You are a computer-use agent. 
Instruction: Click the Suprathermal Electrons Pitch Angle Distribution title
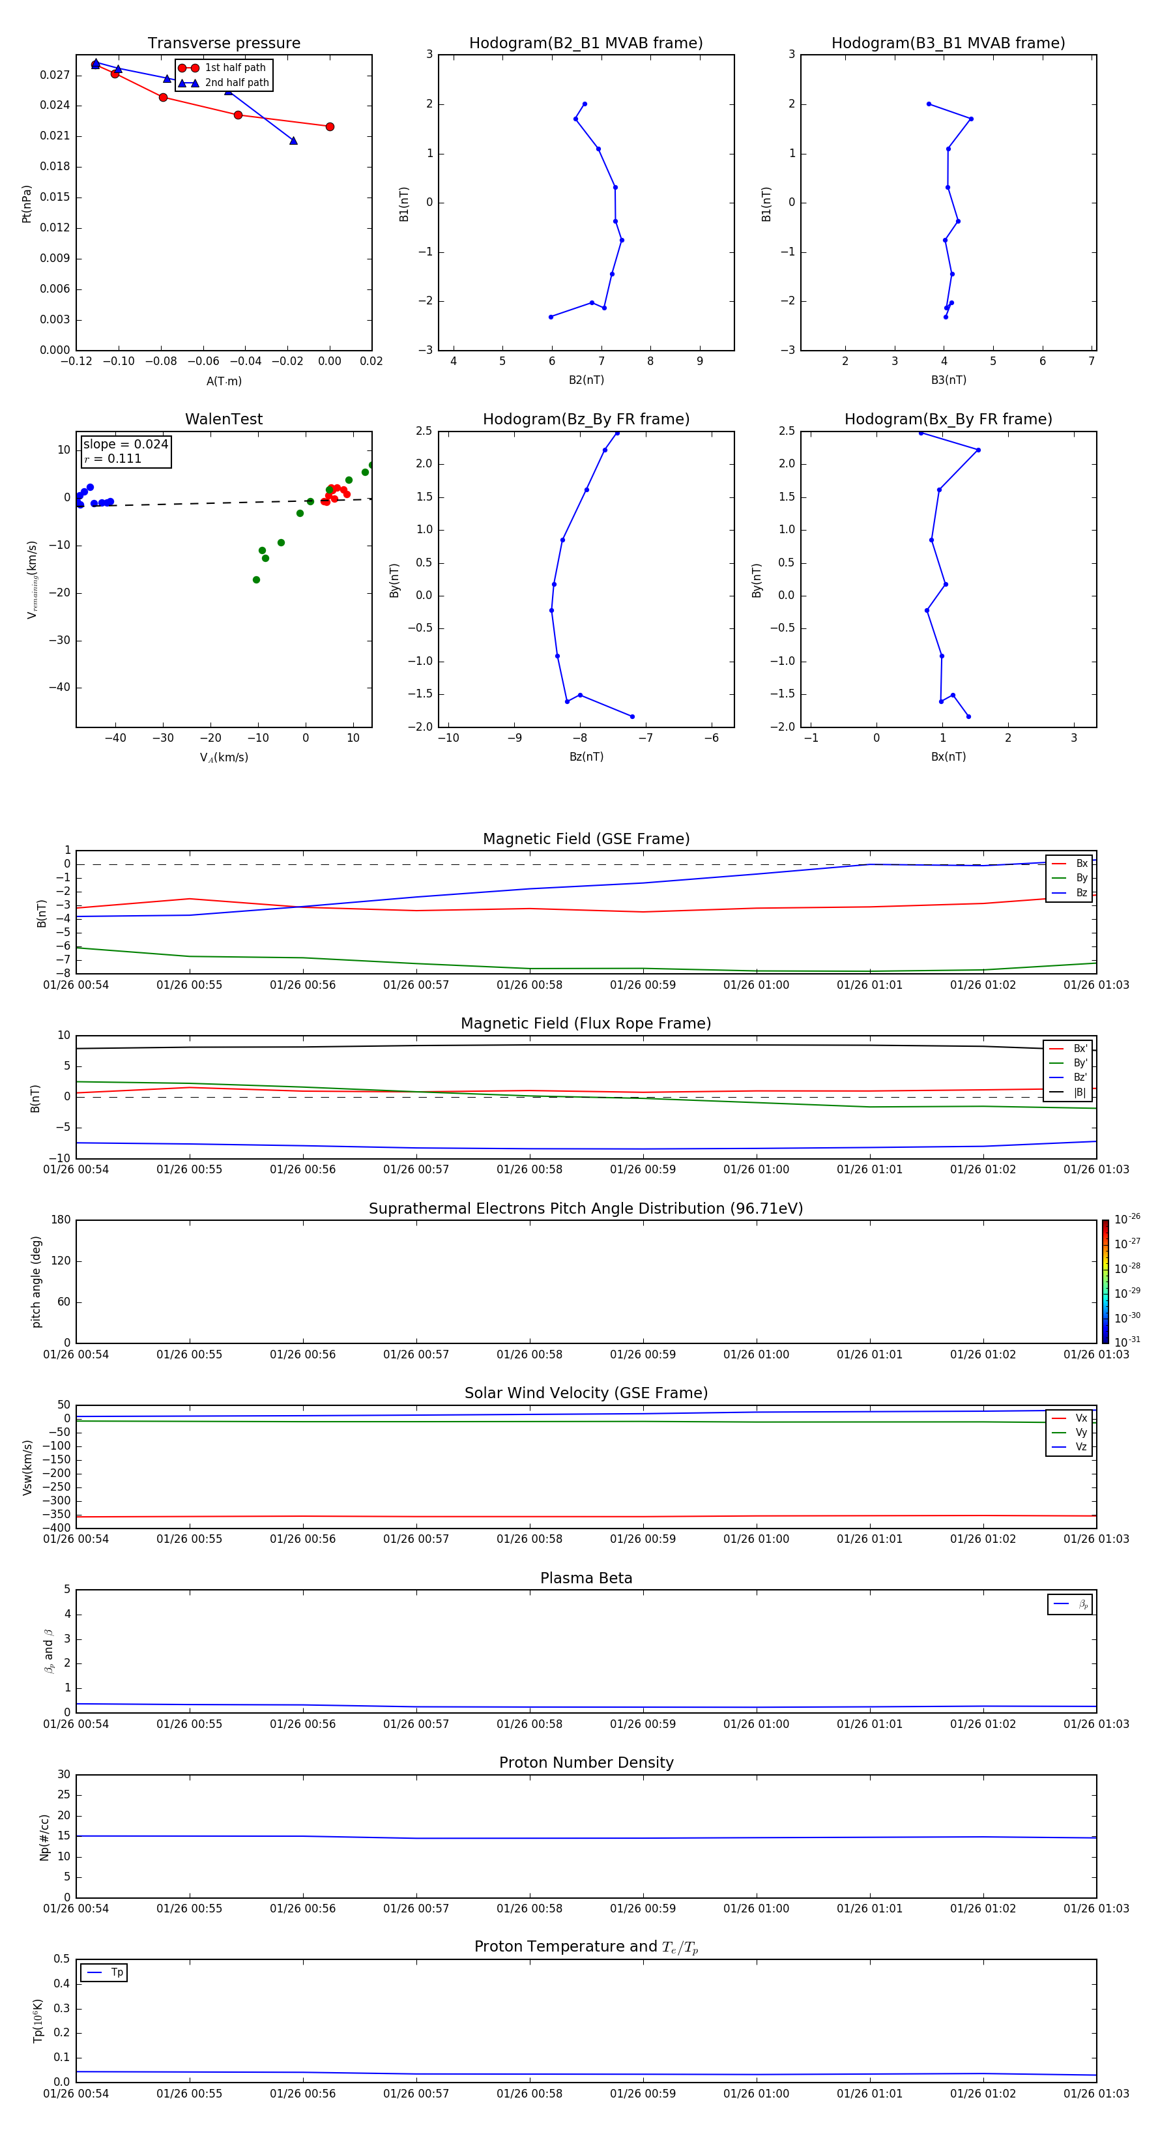coord(586,1209)
